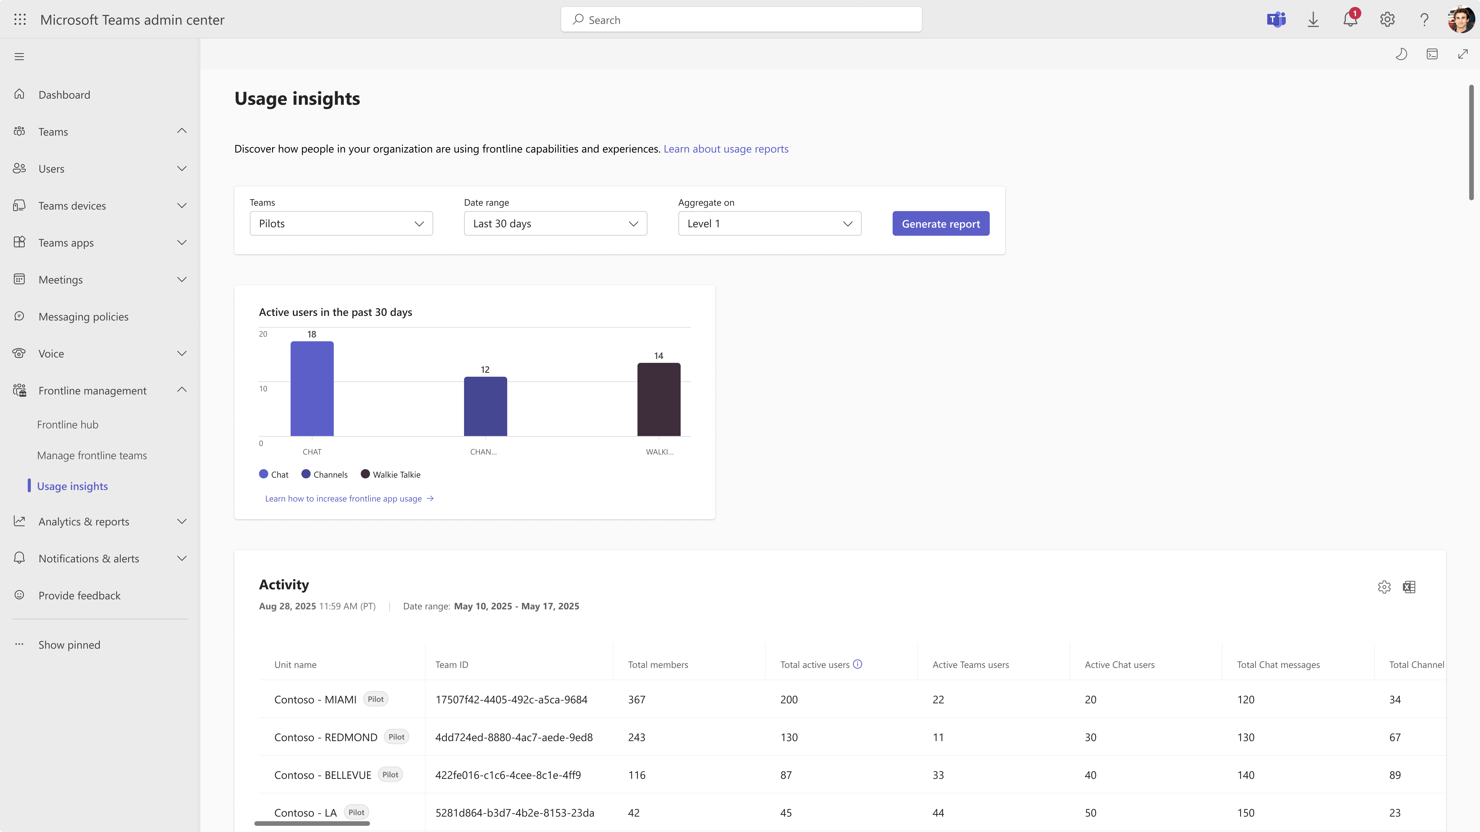Open Activity table column settings gear
Viewport: 1480px width, 832px height.
(x=1384, y=587)
